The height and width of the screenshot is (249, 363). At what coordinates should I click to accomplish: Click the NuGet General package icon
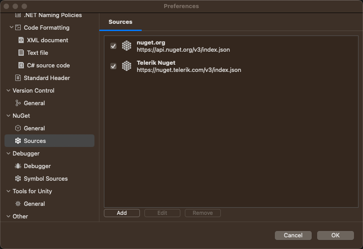[x=18, y=128]
